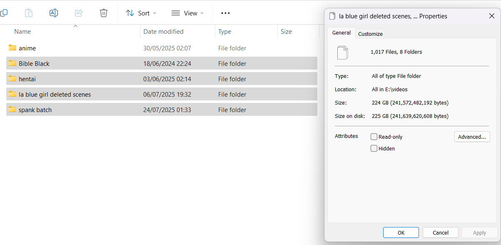The width and height of the screenshot is (501, 245).
Task: Open the Sort dropdown
Action: 141,13
